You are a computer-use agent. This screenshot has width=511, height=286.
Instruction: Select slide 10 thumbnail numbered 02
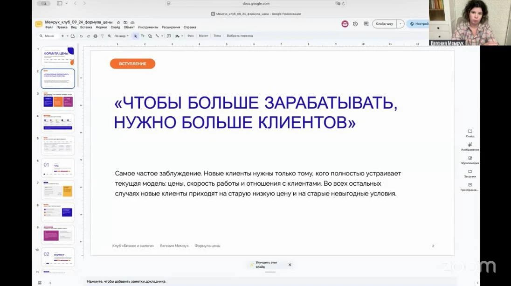[x=58, y=257]
